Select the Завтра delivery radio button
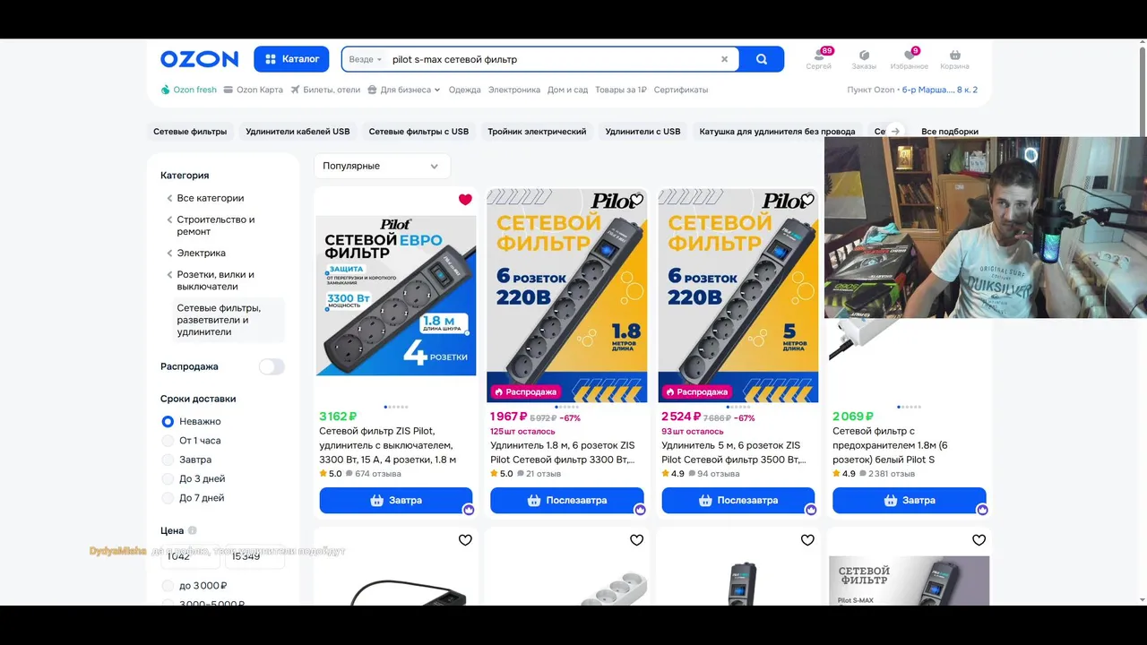The width and height of the screenshot is (1147, 645). (x=168, y=460)
